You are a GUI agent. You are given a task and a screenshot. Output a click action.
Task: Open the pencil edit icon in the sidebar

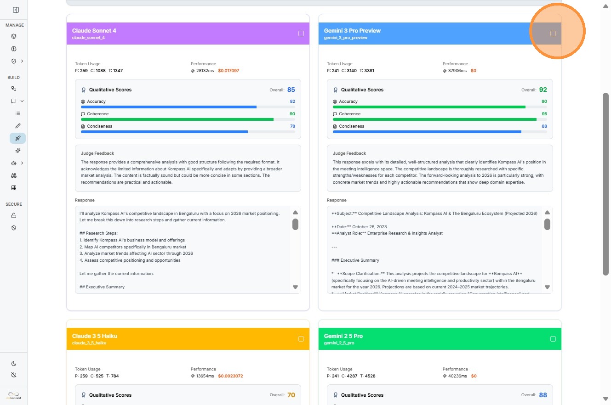click(x=18, y=126)
